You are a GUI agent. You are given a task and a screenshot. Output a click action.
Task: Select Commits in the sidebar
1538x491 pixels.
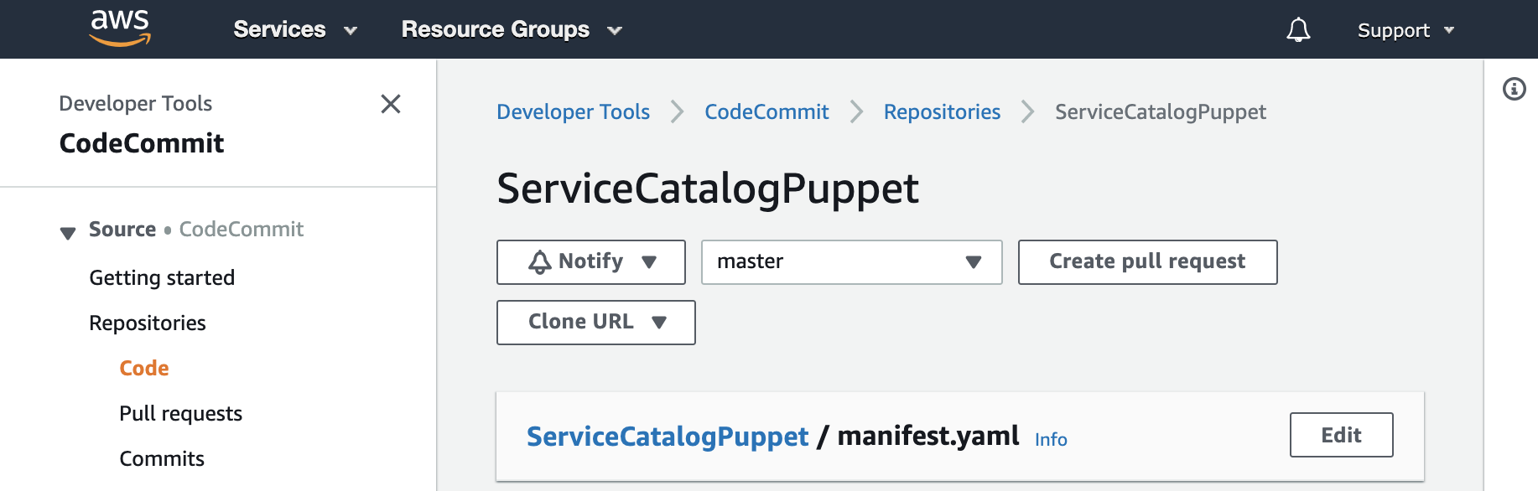162,458
